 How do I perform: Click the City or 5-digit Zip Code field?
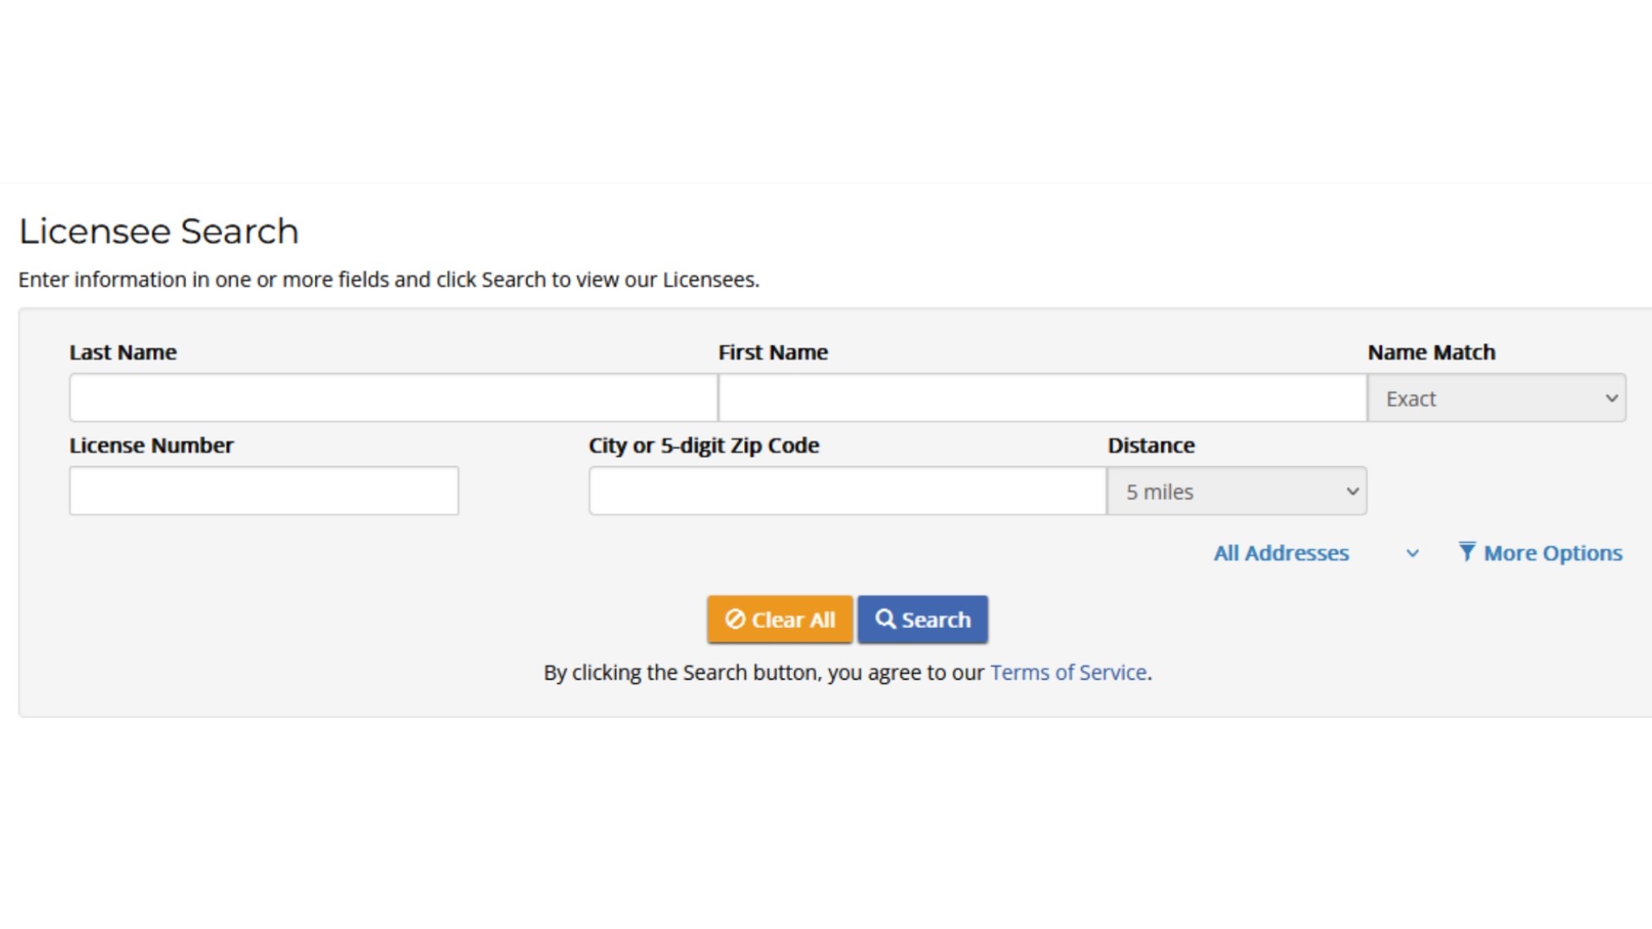[x=847, y=491]
